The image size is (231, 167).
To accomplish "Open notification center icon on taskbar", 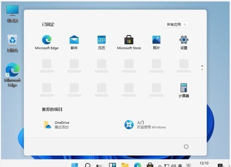I will (220, 165).
